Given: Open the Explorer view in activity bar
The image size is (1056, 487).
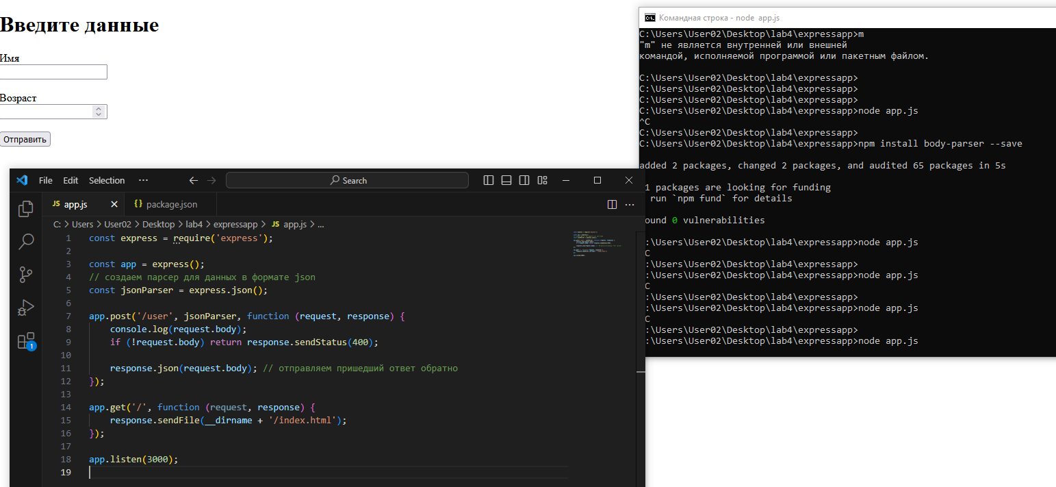Looking at the screenshot, I should click(x=26, y=209).
